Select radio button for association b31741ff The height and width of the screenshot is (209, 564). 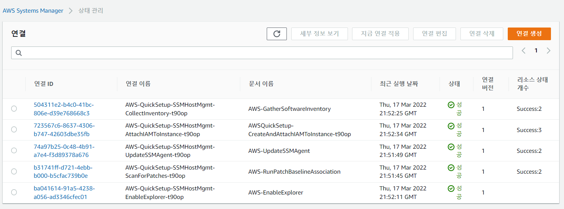coord(14,171)
